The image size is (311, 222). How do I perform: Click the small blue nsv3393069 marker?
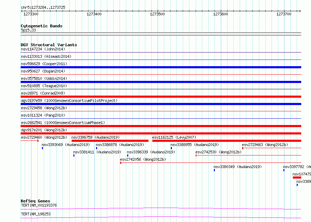[42, 148]
